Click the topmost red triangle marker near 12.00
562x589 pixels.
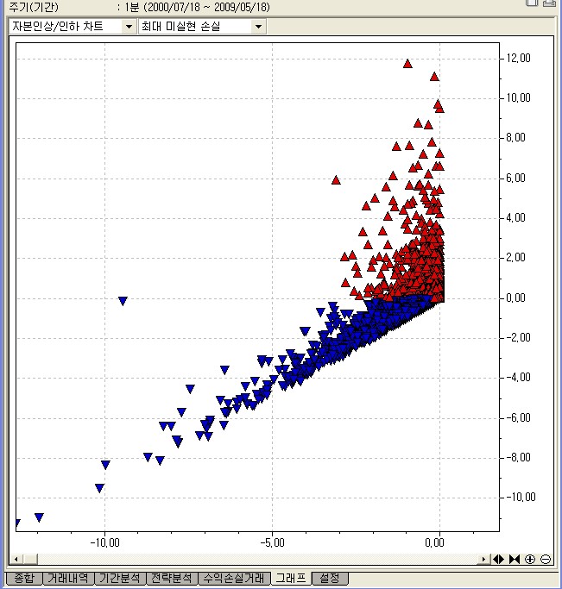click(x=407, y=64)
